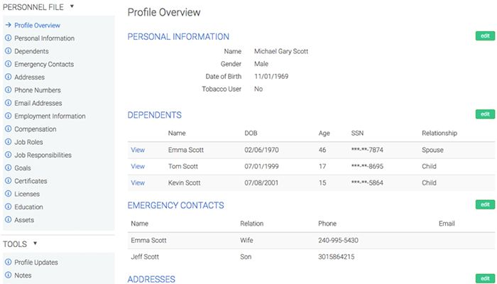Image resolution: width=497 pixels, height=284 pixels.
Task: View dependent Emma Scott
Action: (138, 150)
